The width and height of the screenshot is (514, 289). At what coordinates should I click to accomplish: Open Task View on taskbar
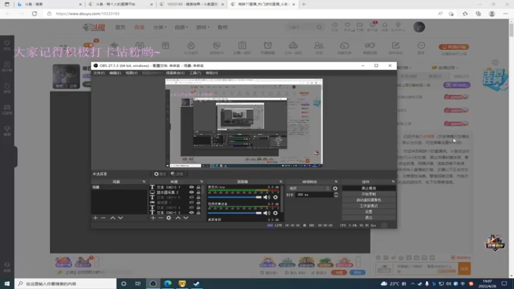tap(138, 283)
